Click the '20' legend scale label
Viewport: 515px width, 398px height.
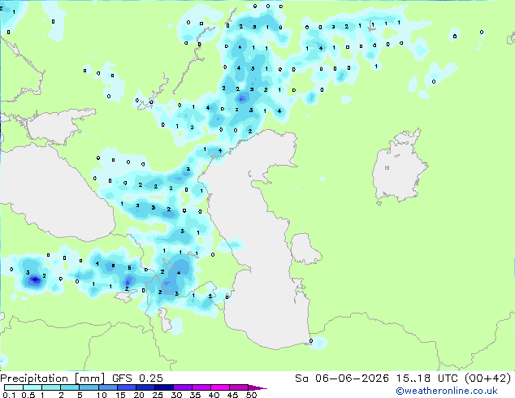click(x=139, y=395)
